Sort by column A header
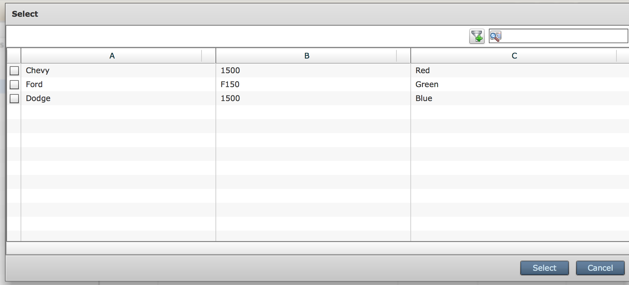Viewport: 629px width, 285px height. (x=112, y=56)
